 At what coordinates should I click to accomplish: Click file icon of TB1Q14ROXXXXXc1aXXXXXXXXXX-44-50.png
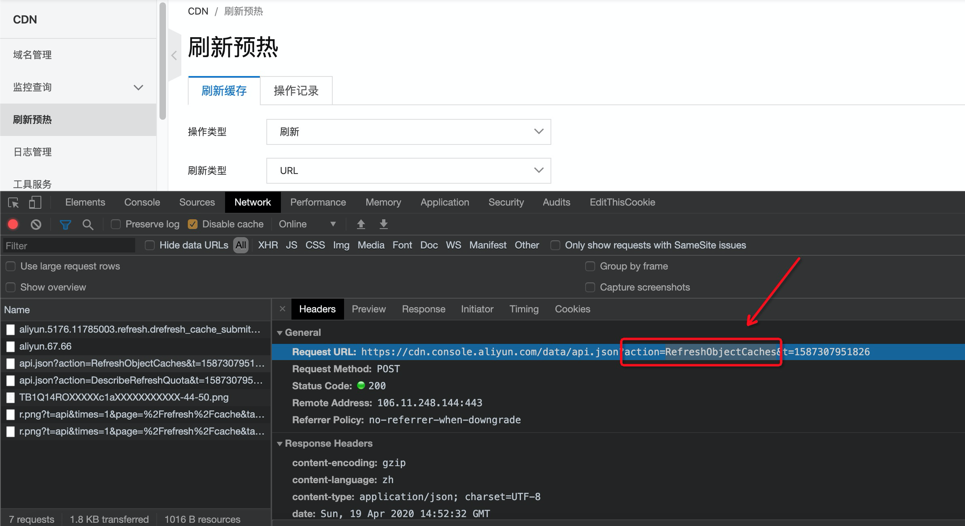coord(11,398)
